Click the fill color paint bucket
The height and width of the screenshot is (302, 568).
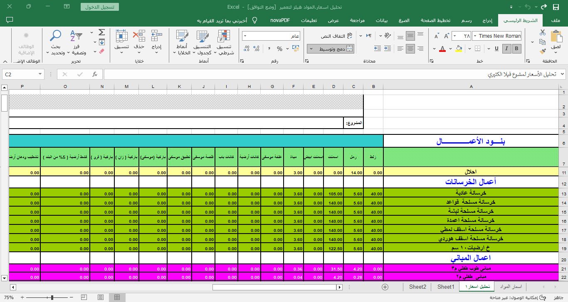(x=459, y=49)
